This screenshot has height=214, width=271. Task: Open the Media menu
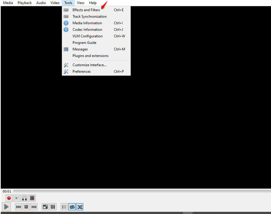coord(8,3)
